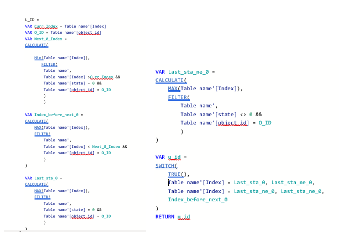
Task: Click the FILTER( inside the Last_sta_ne_0 block
Action: [179, 97]
